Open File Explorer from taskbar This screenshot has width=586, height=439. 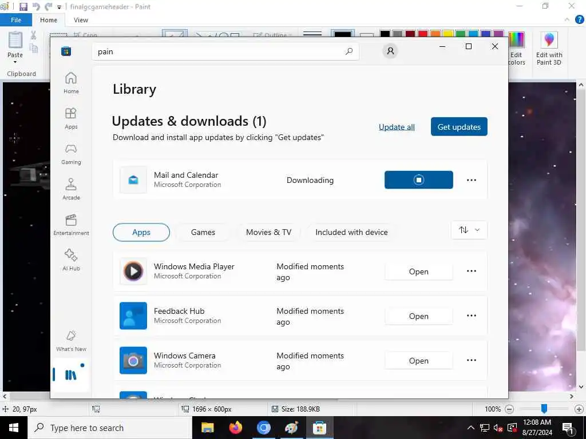207,428
